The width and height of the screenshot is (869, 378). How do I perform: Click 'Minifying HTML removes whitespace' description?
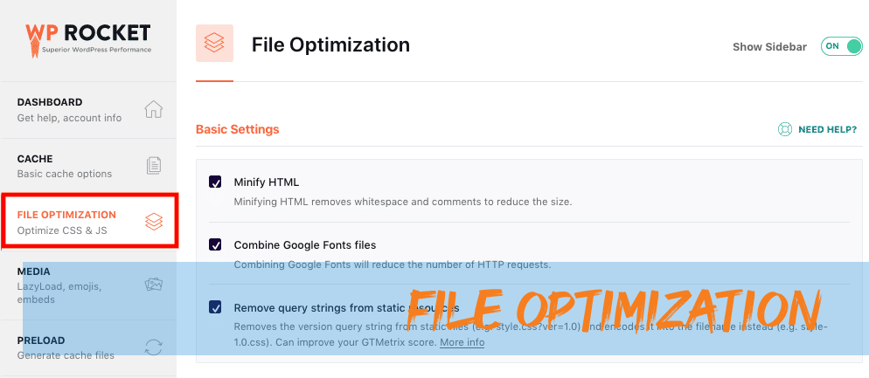coord(403,202)
